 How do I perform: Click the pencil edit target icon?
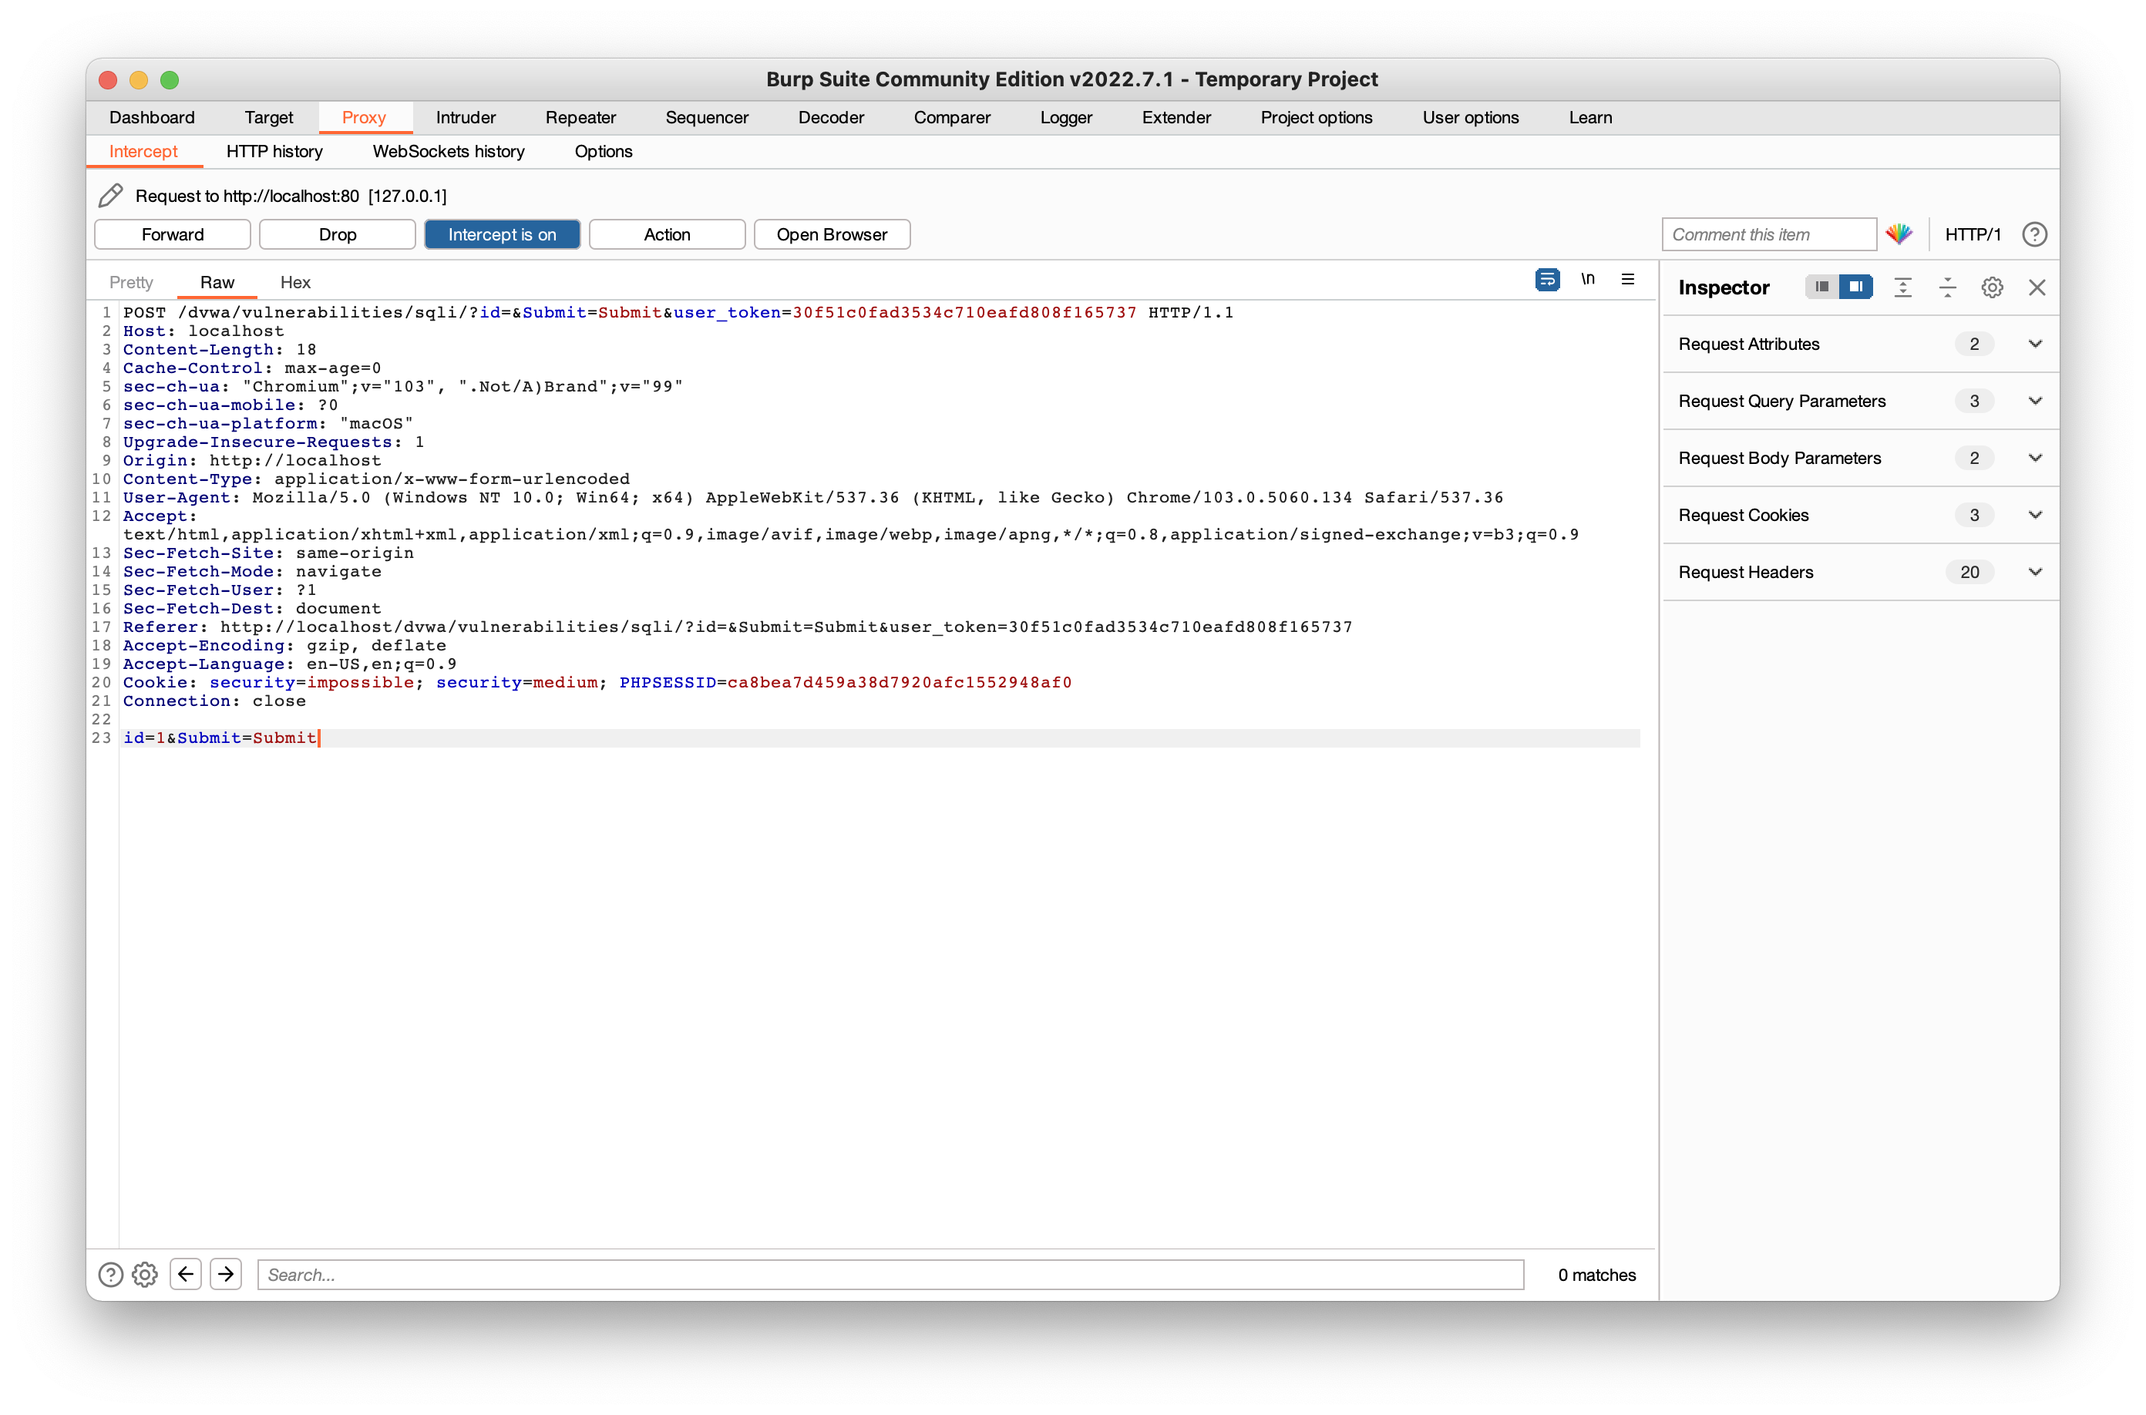coord(110,196)
